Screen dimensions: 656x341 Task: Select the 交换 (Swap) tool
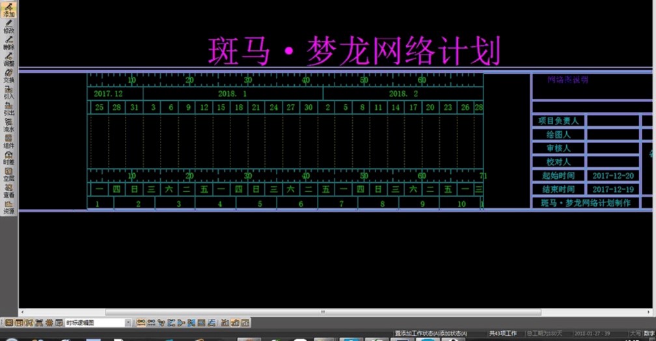point(8,75)
